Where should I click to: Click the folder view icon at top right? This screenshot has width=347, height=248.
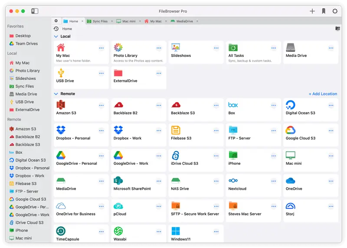point(337,28)
